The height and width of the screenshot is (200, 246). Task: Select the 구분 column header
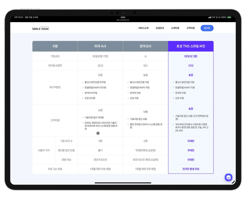(55, 46)
